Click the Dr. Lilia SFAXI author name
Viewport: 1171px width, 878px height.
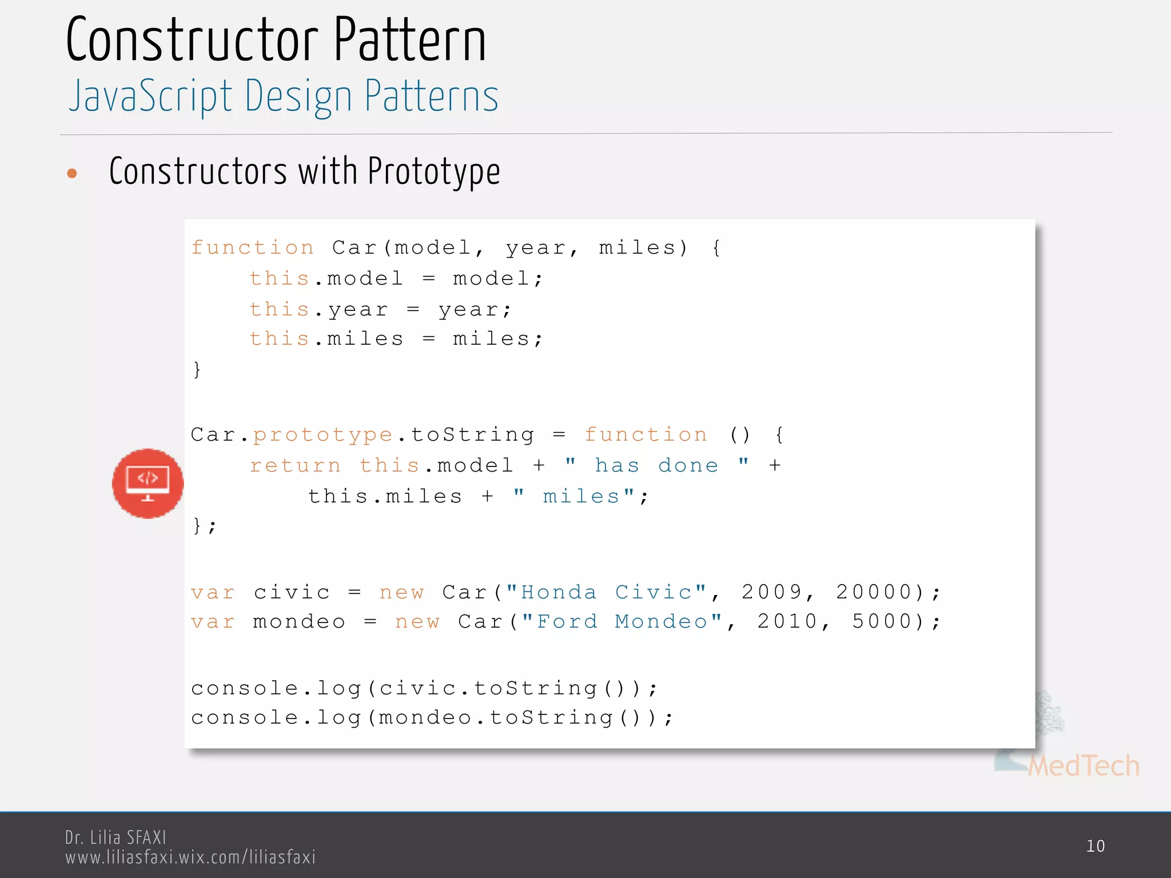coord(115,837)
